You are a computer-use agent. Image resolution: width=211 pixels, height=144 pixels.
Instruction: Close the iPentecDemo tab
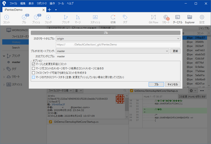(44, 10)
